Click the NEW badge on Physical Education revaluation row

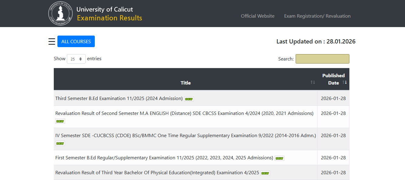[265, 173]
